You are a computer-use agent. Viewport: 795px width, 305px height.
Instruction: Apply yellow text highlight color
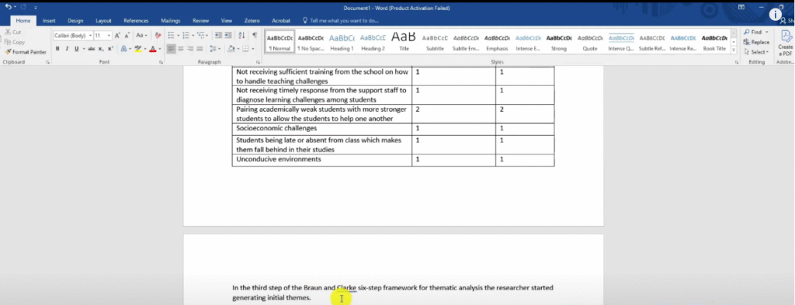point(137,49)
